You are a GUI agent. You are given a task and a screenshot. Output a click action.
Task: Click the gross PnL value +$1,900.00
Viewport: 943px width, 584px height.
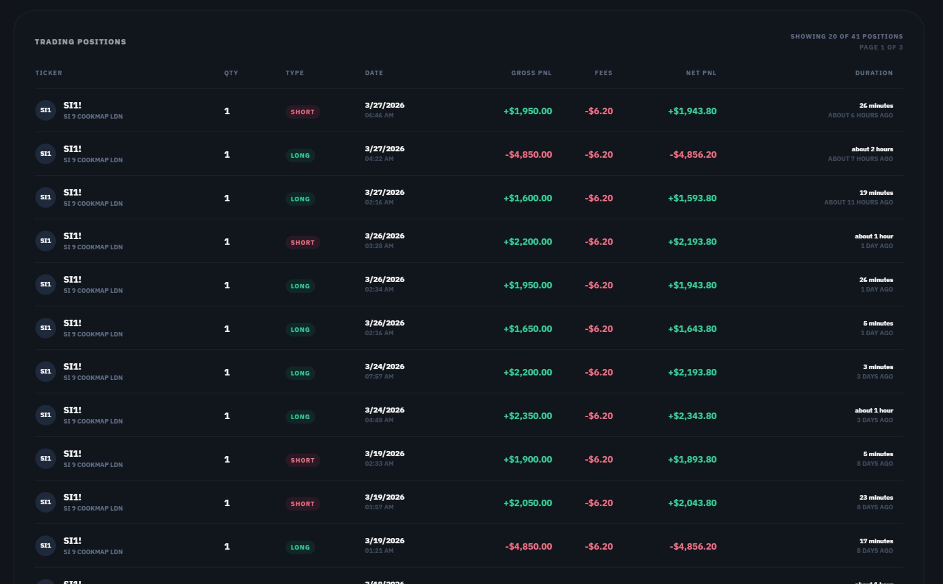click(x=528, y=459)
